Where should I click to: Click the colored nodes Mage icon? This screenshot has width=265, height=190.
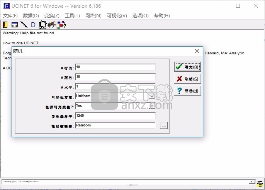point(61,25)
